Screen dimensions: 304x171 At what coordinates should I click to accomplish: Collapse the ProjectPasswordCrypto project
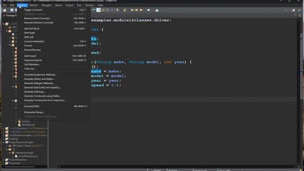3,142
